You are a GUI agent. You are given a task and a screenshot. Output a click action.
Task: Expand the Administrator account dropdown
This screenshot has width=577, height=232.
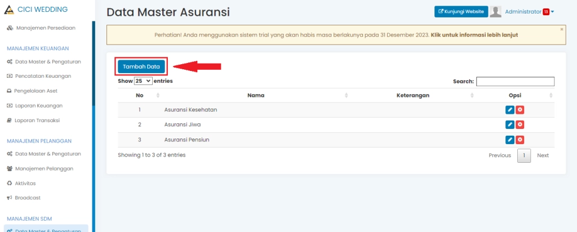(553, 12)
